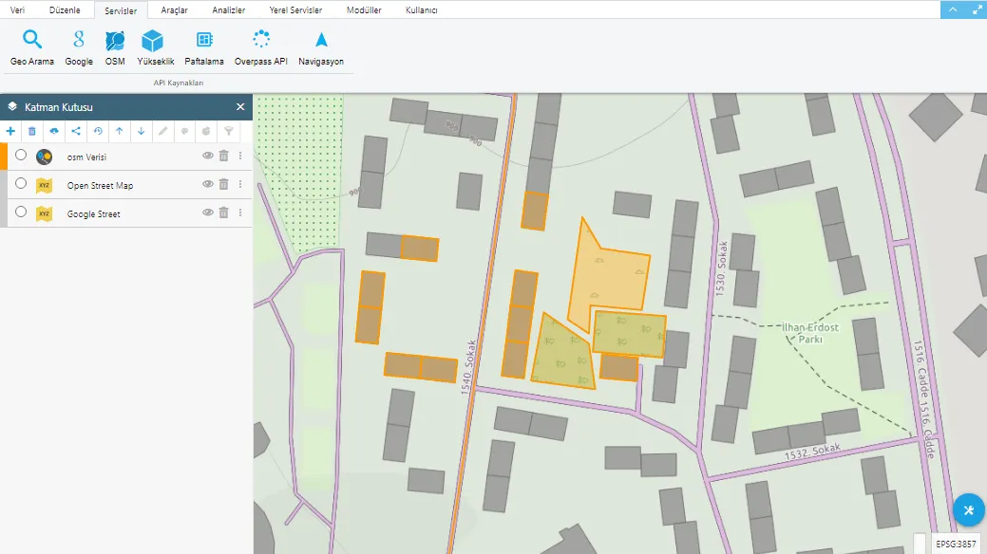The height and width of the screenshot is (554, 987).
Task: Open the Modüller menu tab
Action: (364, 10)
